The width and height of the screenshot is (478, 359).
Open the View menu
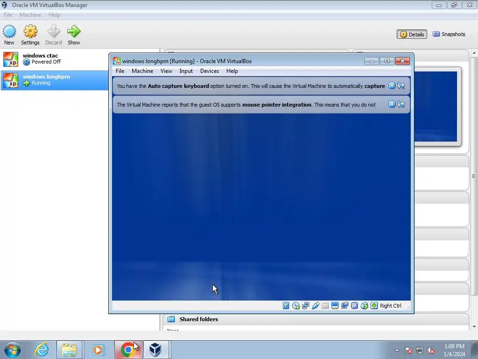(166, 71)
